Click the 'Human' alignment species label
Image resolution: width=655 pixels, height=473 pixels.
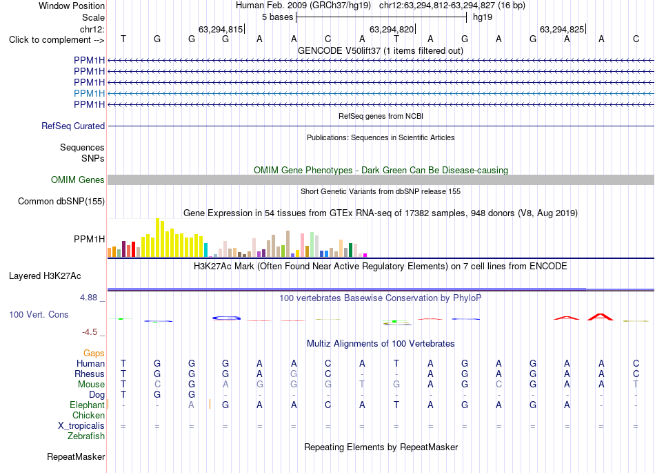90,363
